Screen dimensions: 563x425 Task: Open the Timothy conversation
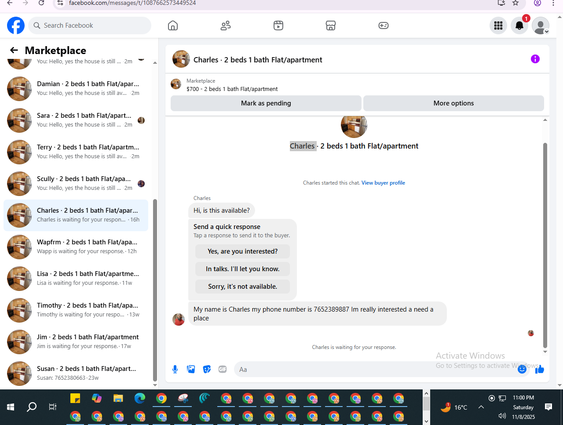click(76, 310)
